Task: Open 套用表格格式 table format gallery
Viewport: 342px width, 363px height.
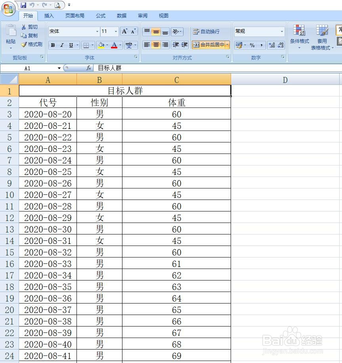Action: 322,36
